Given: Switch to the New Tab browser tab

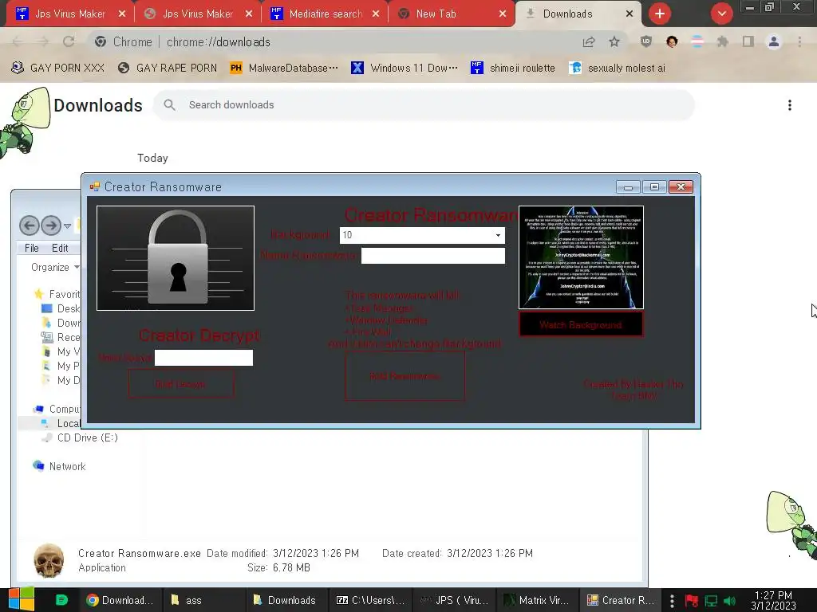Looking at the screenshot, I should pyautogui.click(x=436, y=14).
